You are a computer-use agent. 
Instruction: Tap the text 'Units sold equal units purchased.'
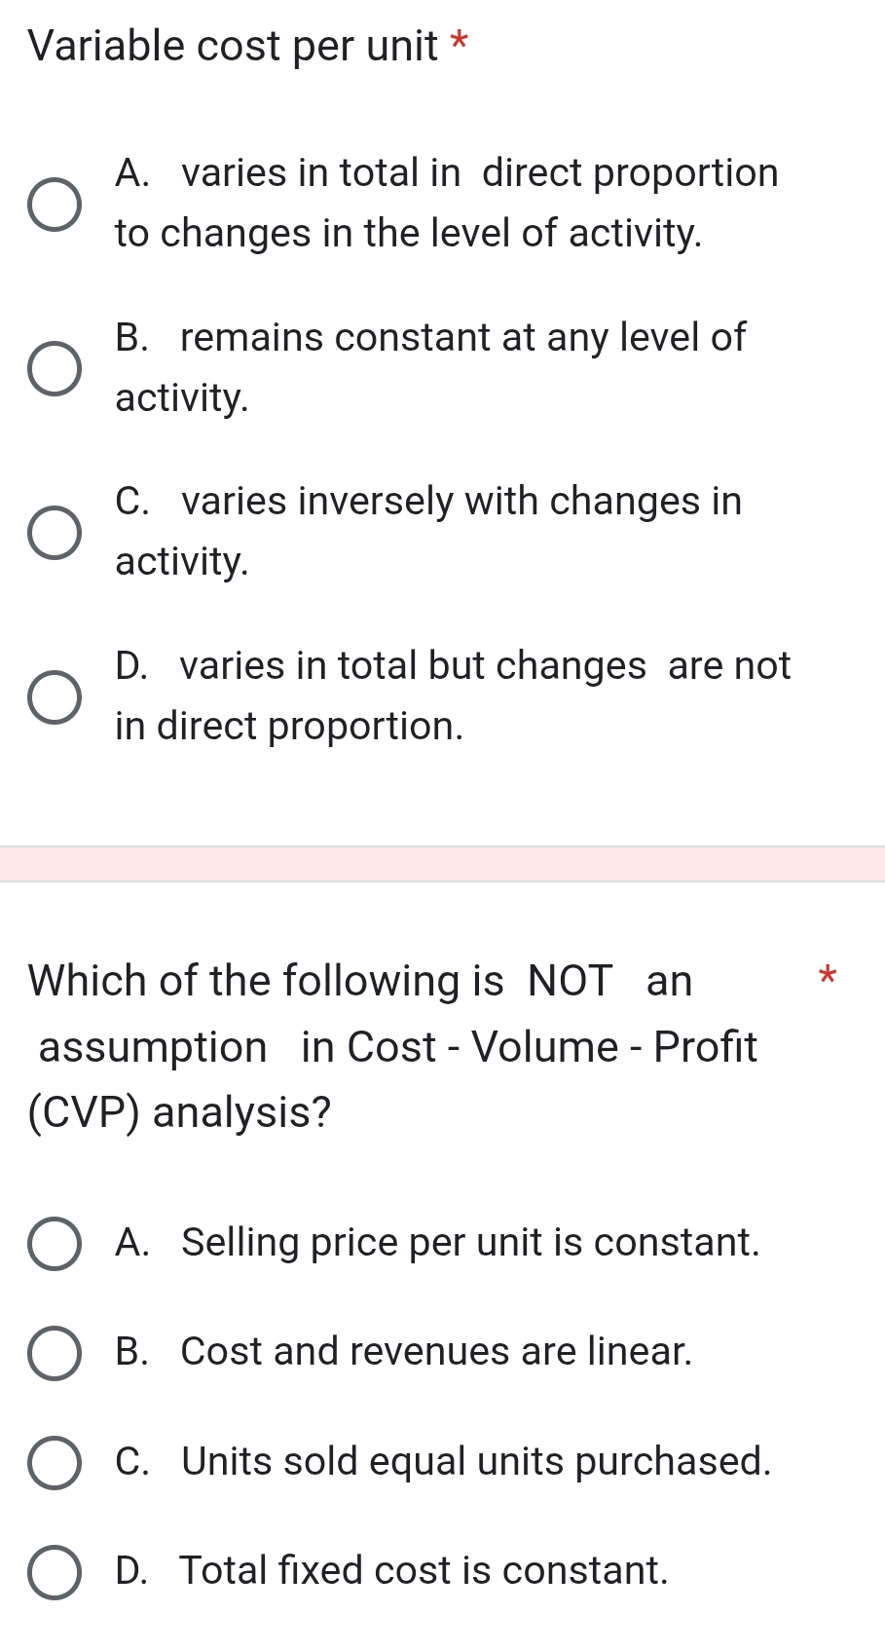coord(442,1461)
